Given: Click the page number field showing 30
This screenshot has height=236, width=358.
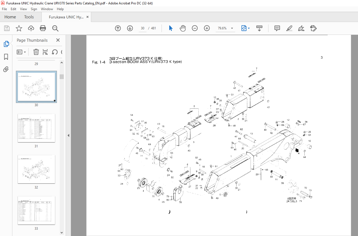Looking at the screenshot, I should click(x=142, y=28).
